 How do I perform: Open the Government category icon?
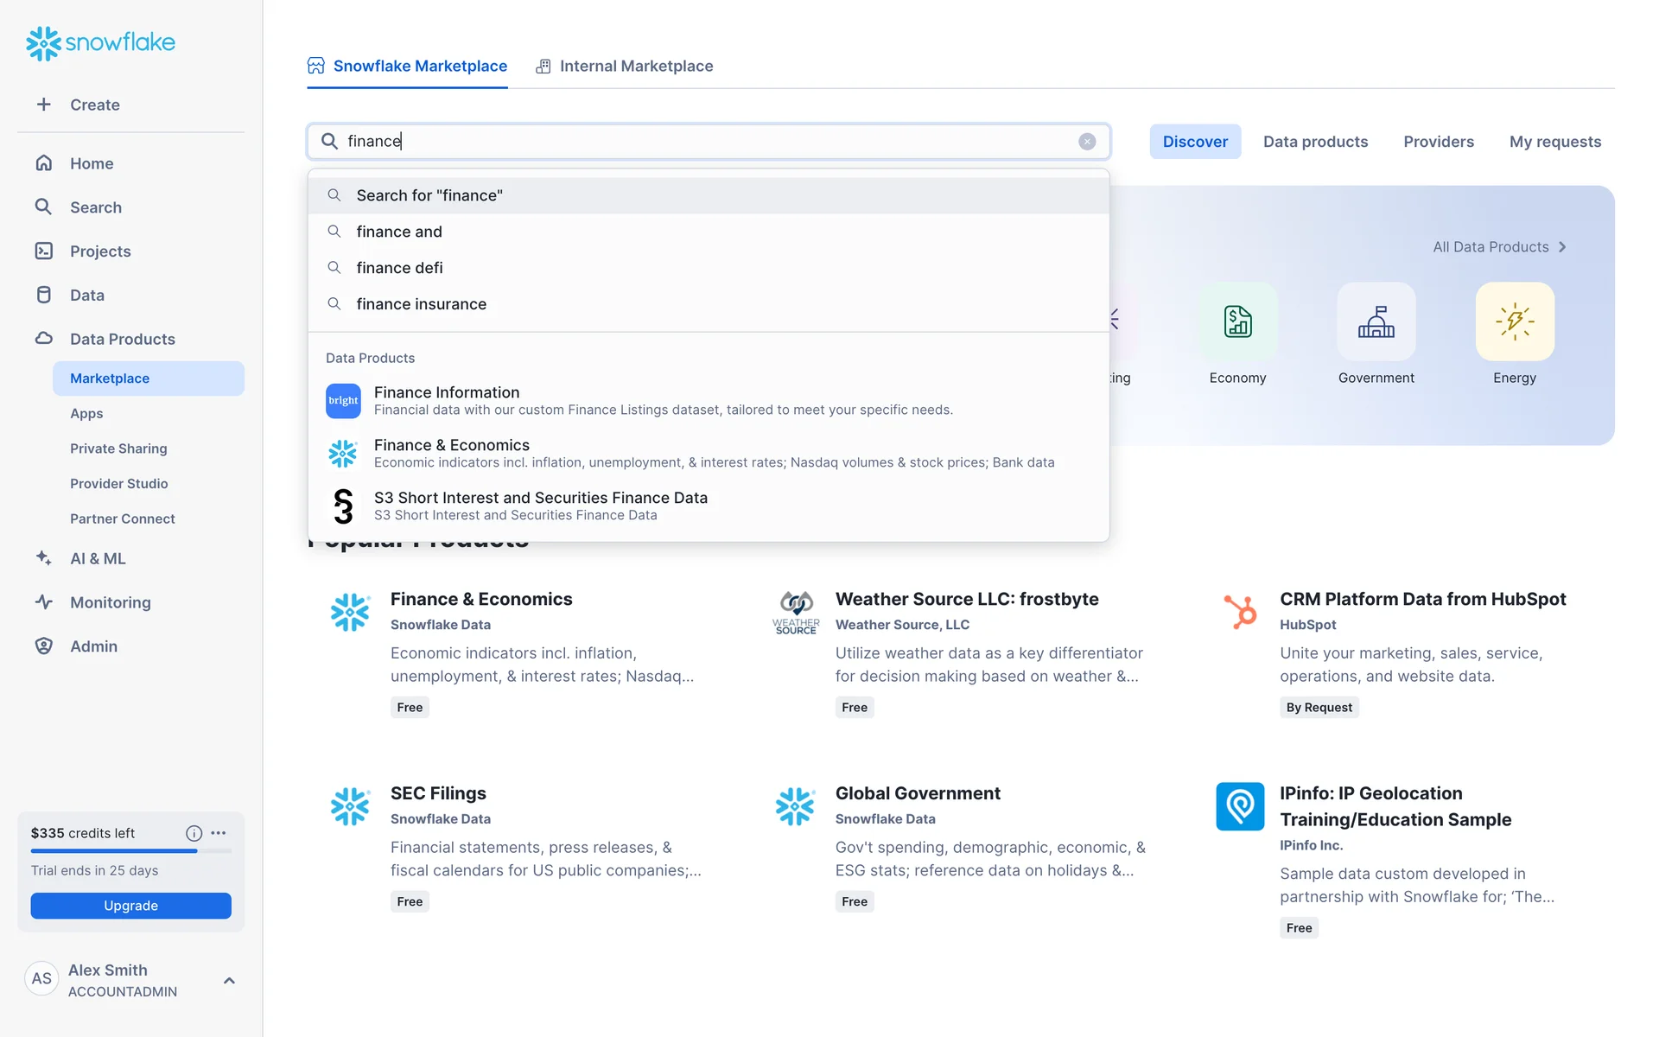[x=1376, y=321]
